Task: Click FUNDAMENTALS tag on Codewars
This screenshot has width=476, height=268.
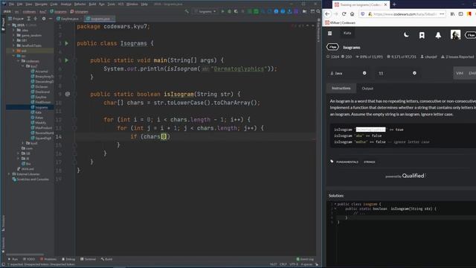Action: pyautogui.click(x=347, y=162)
